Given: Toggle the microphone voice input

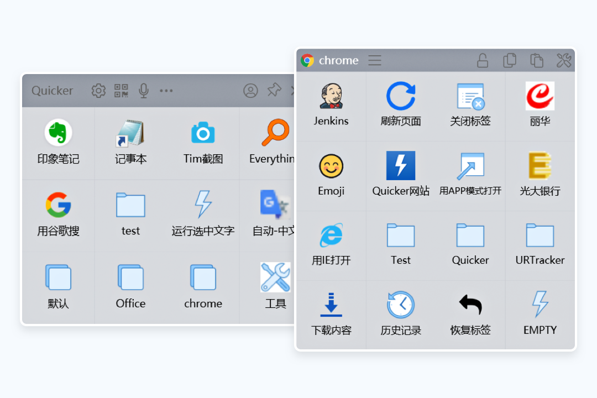Looking at the screenshot, I should tap(143, 91).
